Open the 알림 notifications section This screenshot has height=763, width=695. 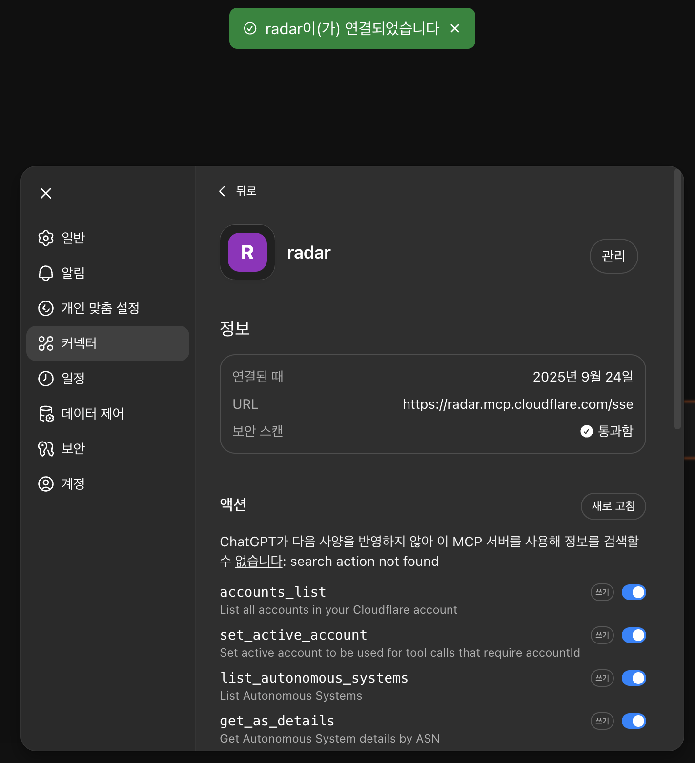(108, 273)
